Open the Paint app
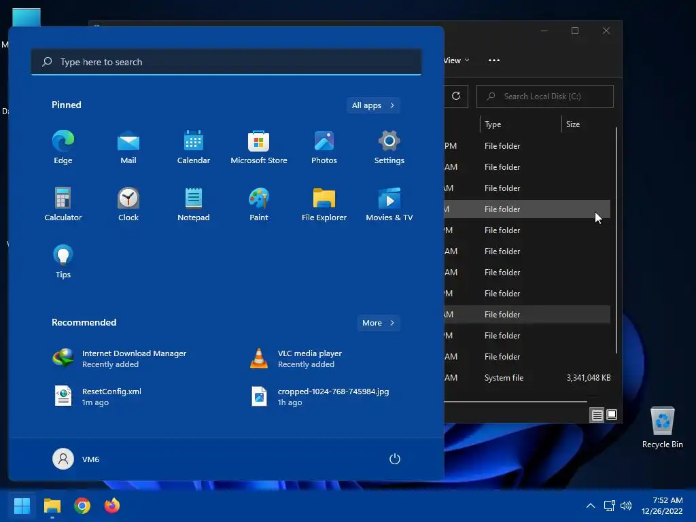This screenshot has width=696, height=522. (259, 204)
